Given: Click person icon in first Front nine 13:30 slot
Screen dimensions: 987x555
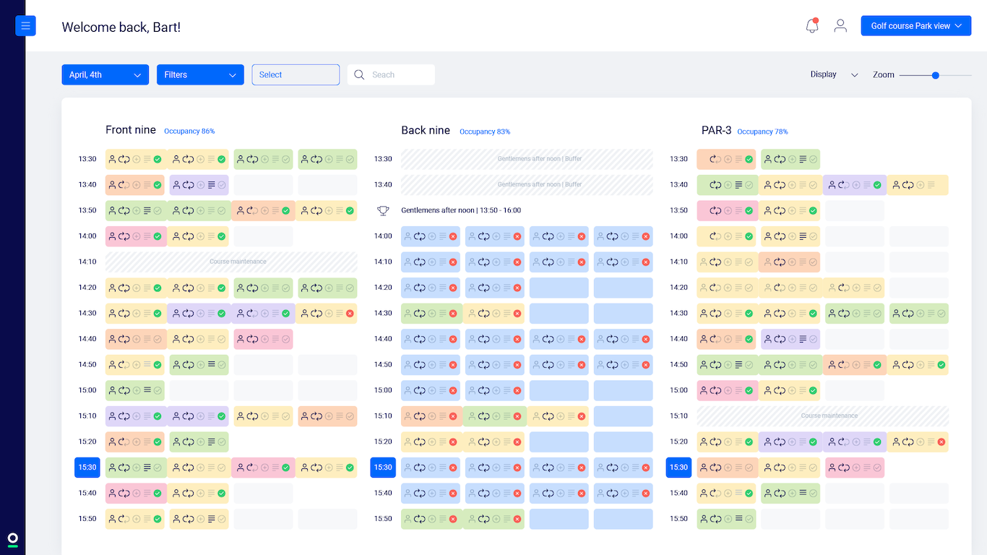Looking at the screenshot, I should coord(112,159).
